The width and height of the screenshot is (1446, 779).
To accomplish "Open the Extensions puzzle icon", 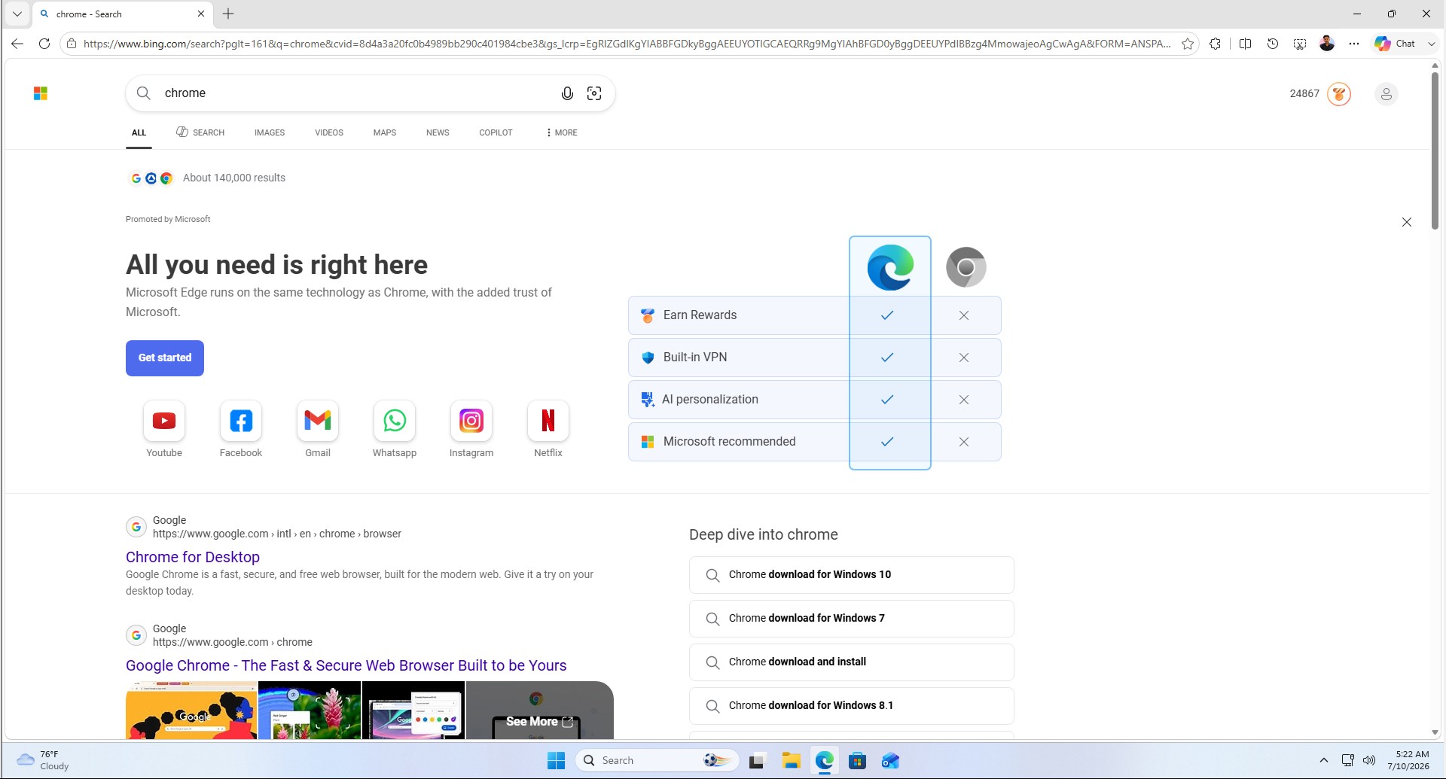I will (1215, 44).
